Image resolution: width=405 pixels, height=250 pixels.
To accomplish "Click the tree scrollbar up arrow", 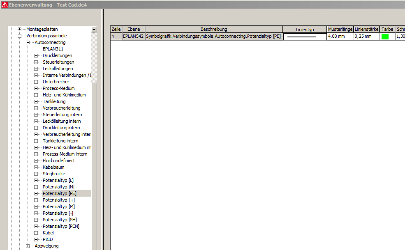I will [x=94, y=30].
